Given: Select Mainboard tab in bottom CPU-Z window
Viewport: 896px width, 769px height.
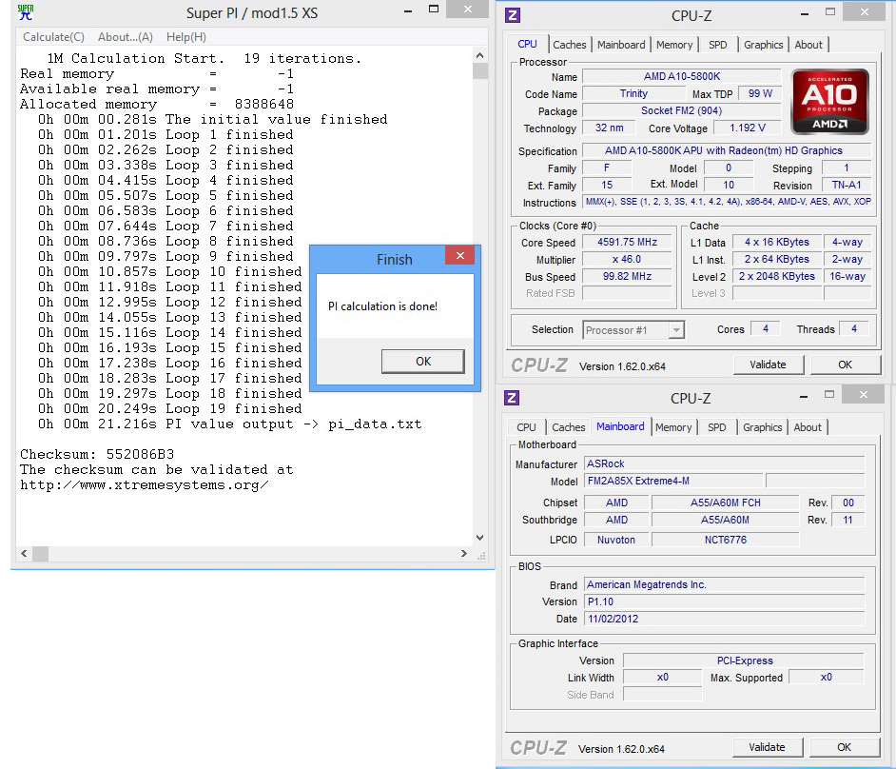Looking at the screenshot, I should point(620,426).
